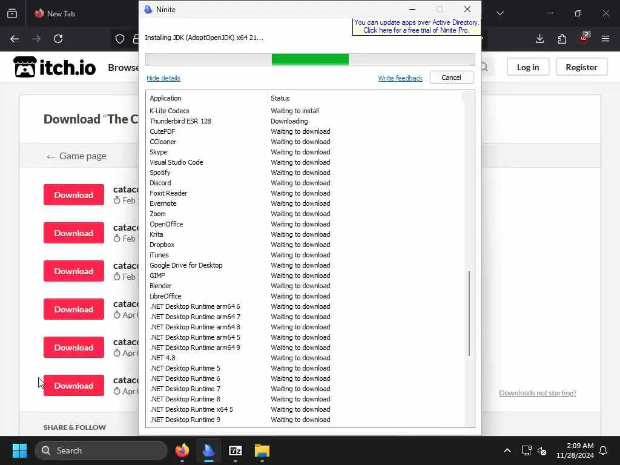Open clock showing 2:09 AM
Viewport: 620px width, 465px height.
point(575,450)
